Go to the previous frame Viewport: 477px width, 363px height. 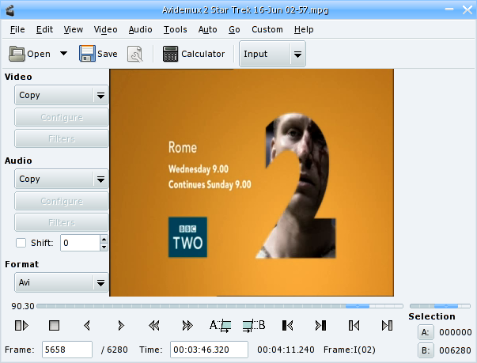point(87,326)
